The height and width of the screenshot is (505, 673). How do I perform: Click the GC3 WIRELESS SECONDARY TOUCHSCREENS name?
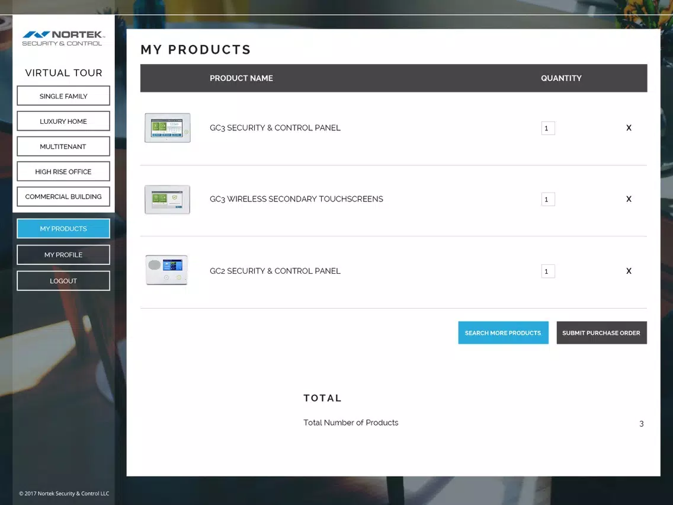[296, 199]
